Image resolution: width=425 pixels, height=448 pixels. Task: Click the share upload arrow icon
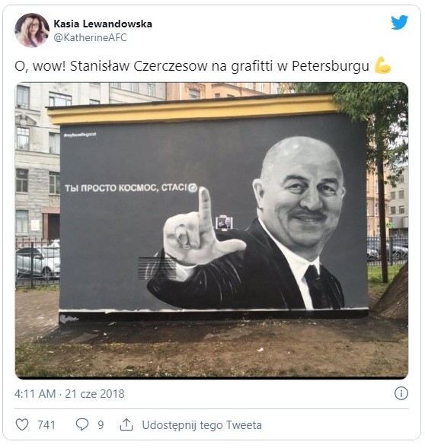[x=126, y=424]
